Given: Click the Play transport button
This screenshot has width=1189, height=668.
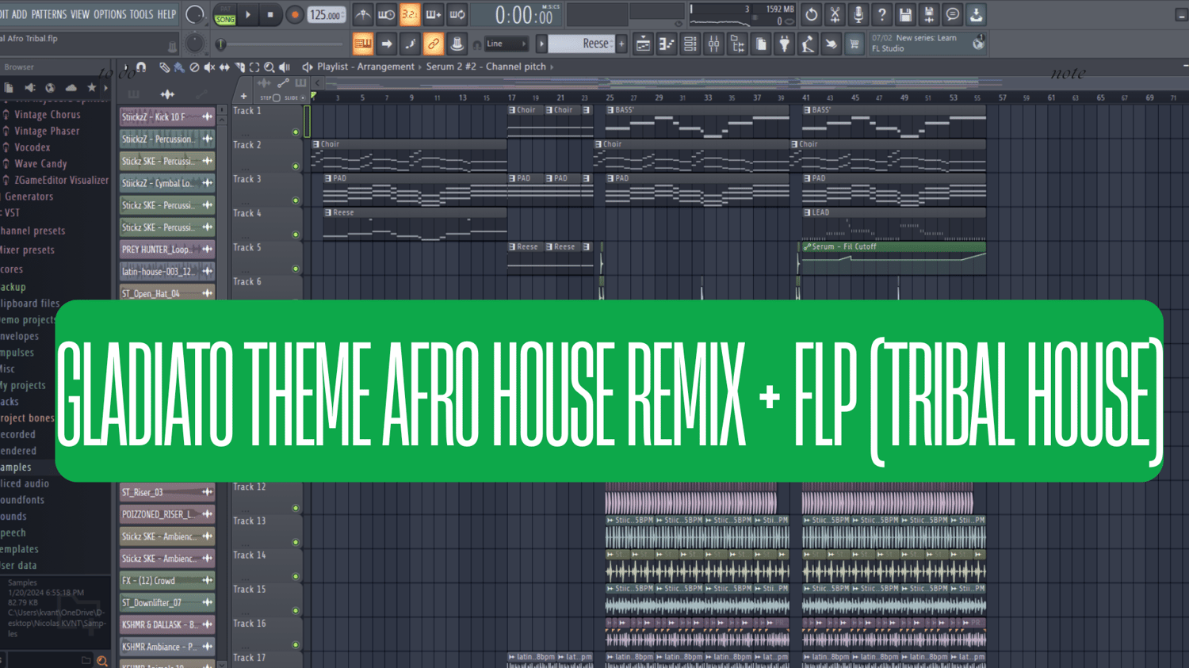Looking at the screenshot, I should click(x=248, y=14).
